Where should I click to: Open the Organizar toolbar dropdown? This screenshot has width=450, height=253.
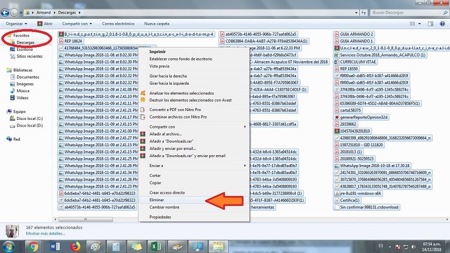pyautogui.click(x=16, y=24)
